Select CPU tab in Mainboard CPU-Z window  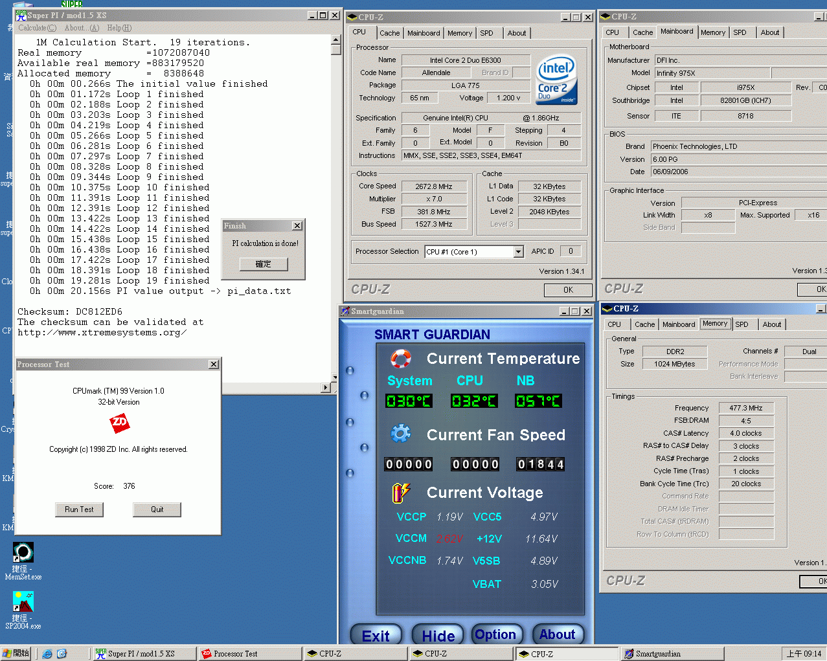(x=613, y=32)
